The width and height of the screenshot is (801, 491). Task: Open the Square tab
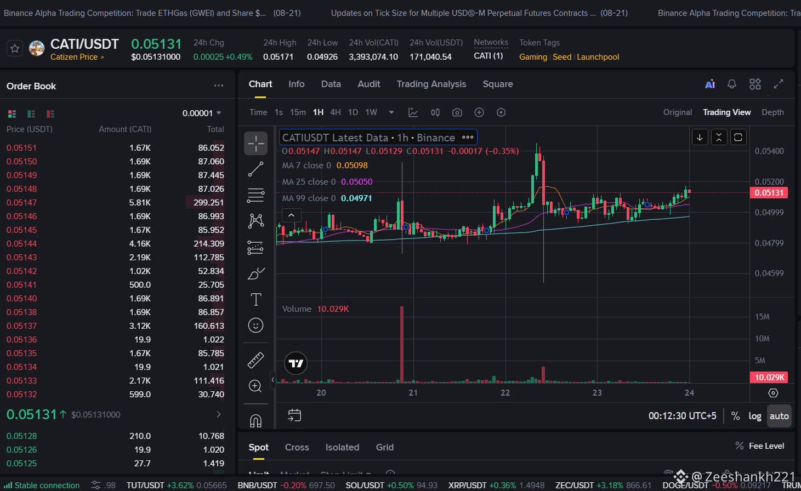[498, 84]
